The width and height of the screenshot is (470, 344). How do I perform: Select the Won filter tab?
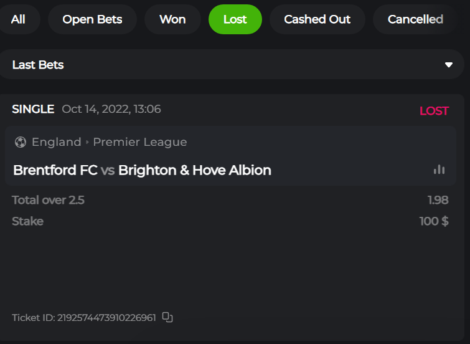[x=172, y=19]
